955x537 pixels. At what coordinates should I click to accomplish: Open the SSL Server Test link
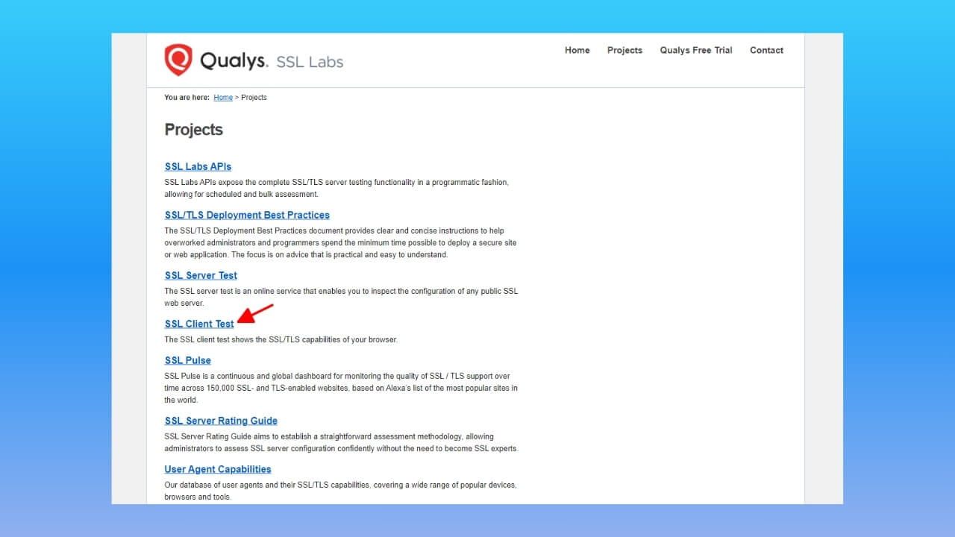coord(201,275)
